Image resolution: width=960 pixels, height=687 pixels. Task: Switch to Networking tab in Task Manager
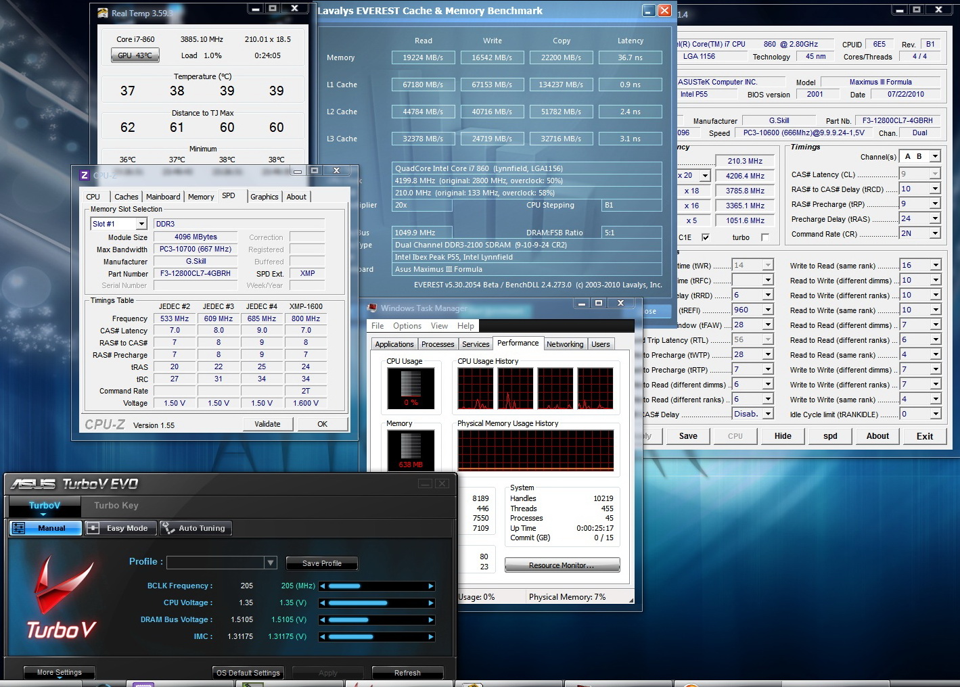(x=565, y=344)
